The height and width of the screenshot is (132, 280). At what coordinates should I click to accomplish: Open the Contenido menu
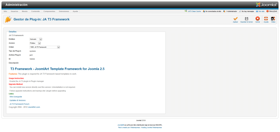coord(36,11)
